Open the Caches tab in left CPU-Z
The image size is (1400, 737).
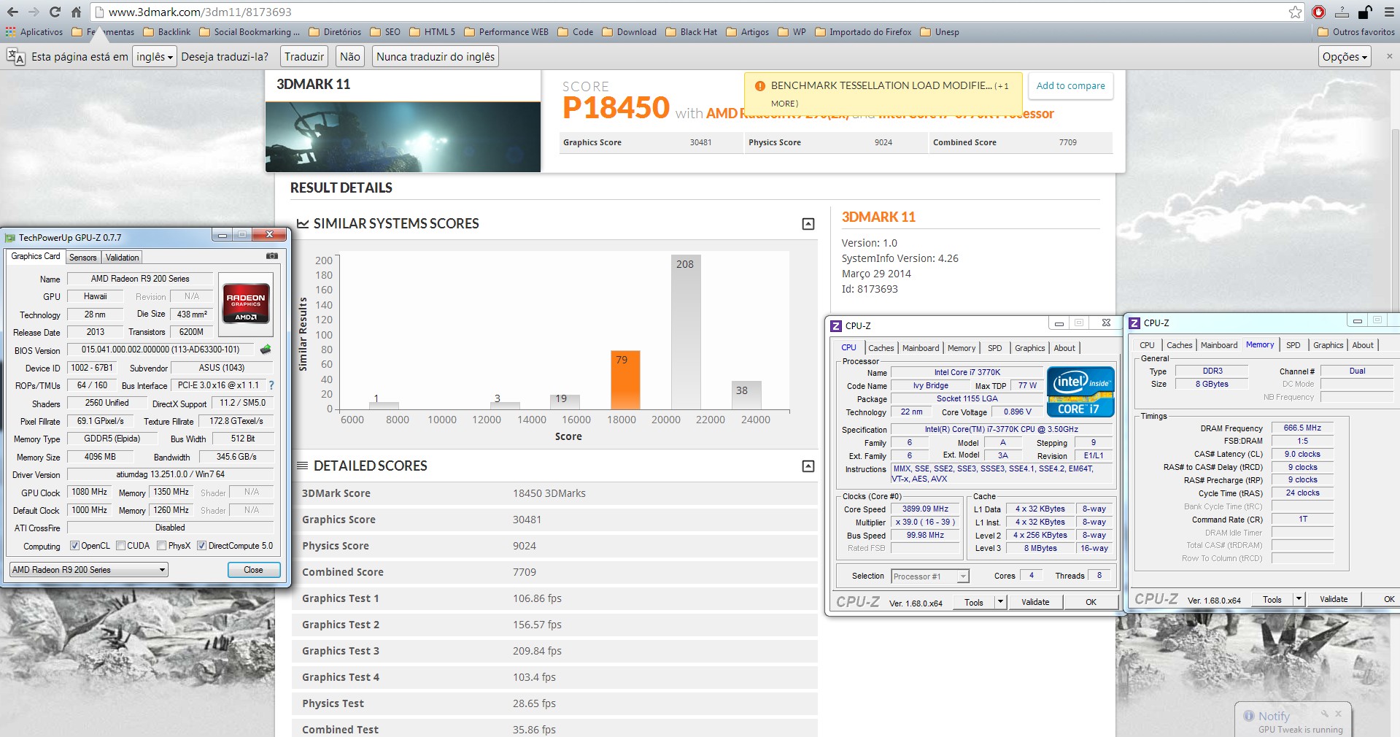(881, 348)
